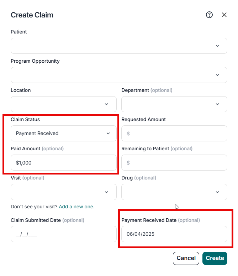Expand the Department dropdown

(x=174, y=104)
